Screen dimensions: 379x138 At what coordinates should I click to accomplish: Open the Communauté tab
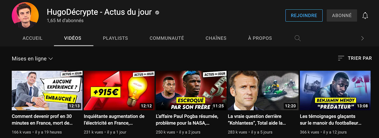tap(167, 38)
